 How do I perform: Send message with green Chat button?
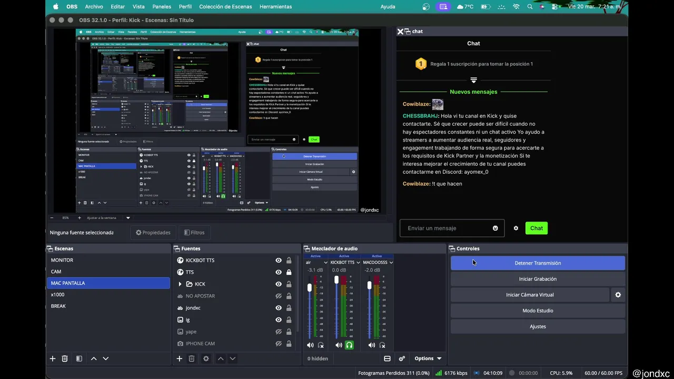click(x=537, y=228)
